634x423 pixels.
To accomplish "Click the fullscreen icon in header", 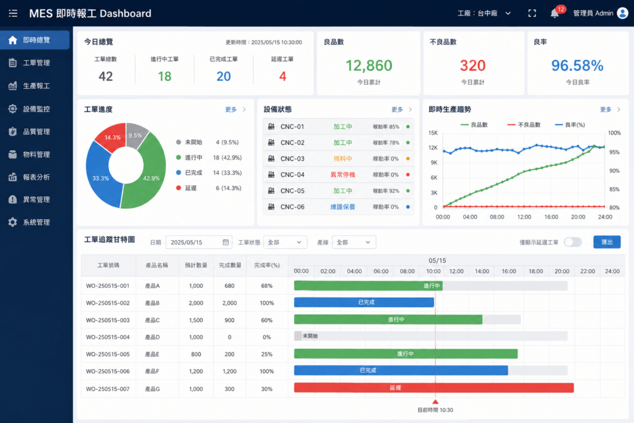I will tap(532, 14).
